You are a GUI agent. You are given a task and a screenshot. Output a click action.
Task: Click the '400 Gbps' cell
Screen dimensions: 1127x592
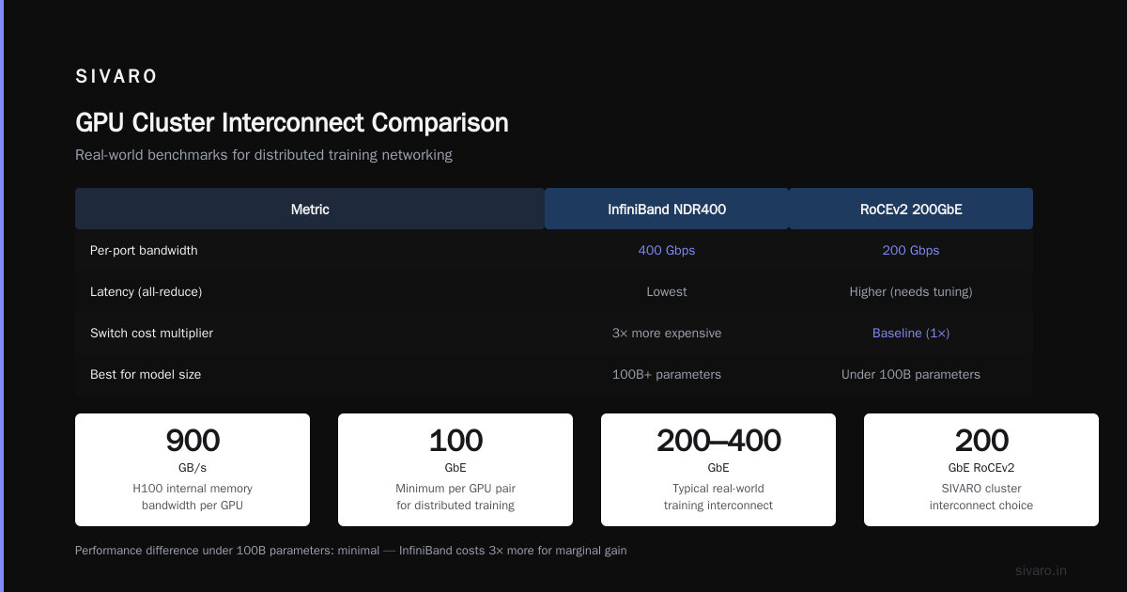coord(667,251)
